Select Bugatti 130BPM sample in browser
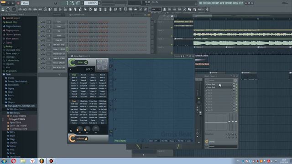The height and width of the screenshot is (164, 292). 18,119
